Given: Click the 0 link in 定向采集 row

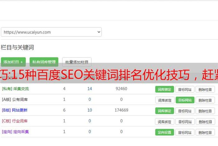Looking at the screenshot, I should pyautogui.click(x=90, y=131).
